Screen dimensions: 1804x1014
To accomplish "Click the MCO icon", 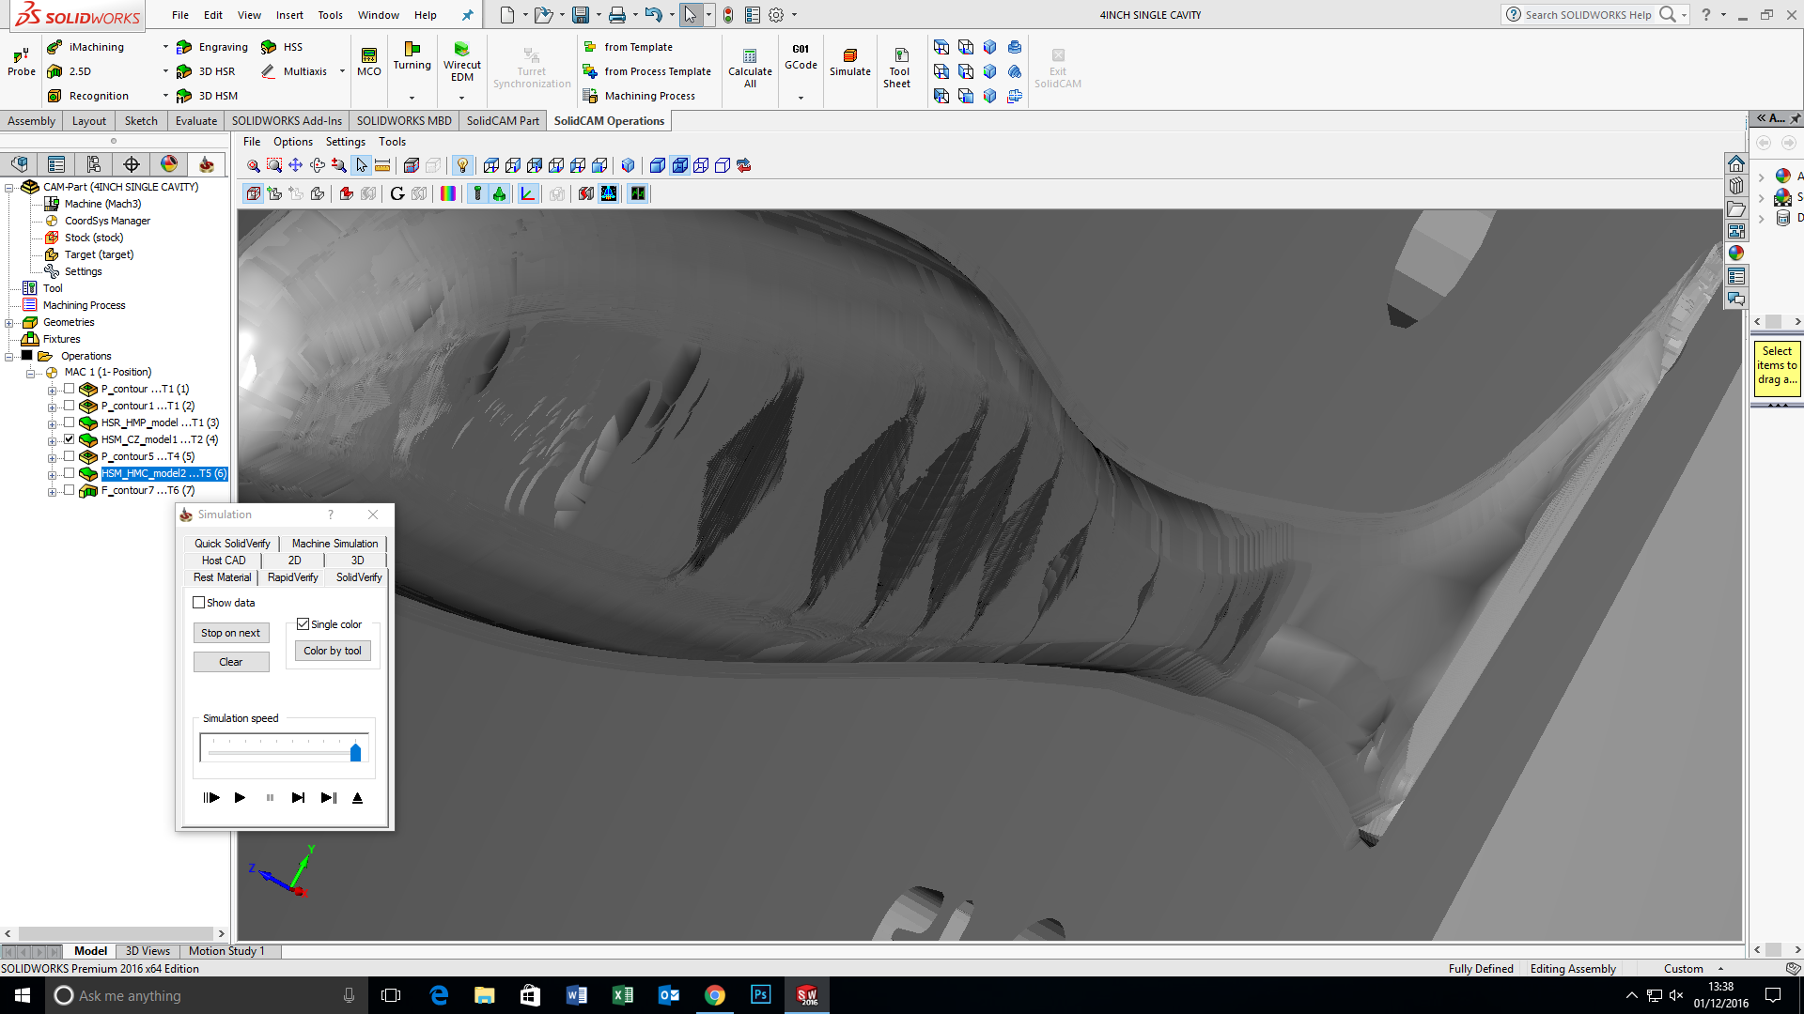I will coord(368,56).
